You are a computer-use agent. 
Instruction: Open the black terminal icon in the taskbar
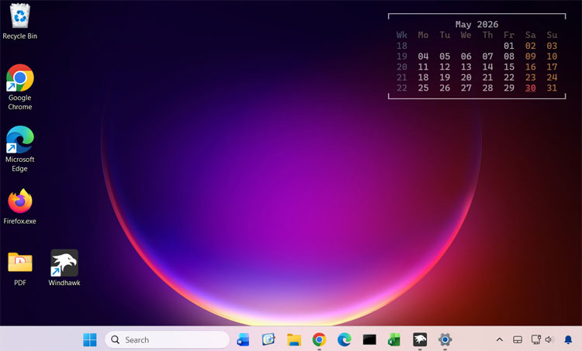pyautogui.click(x=369, y=340)
